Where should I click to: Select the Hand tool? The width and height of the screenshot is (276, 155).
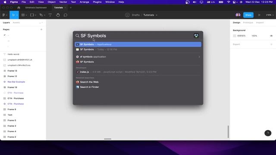click(x=58, y=15)
